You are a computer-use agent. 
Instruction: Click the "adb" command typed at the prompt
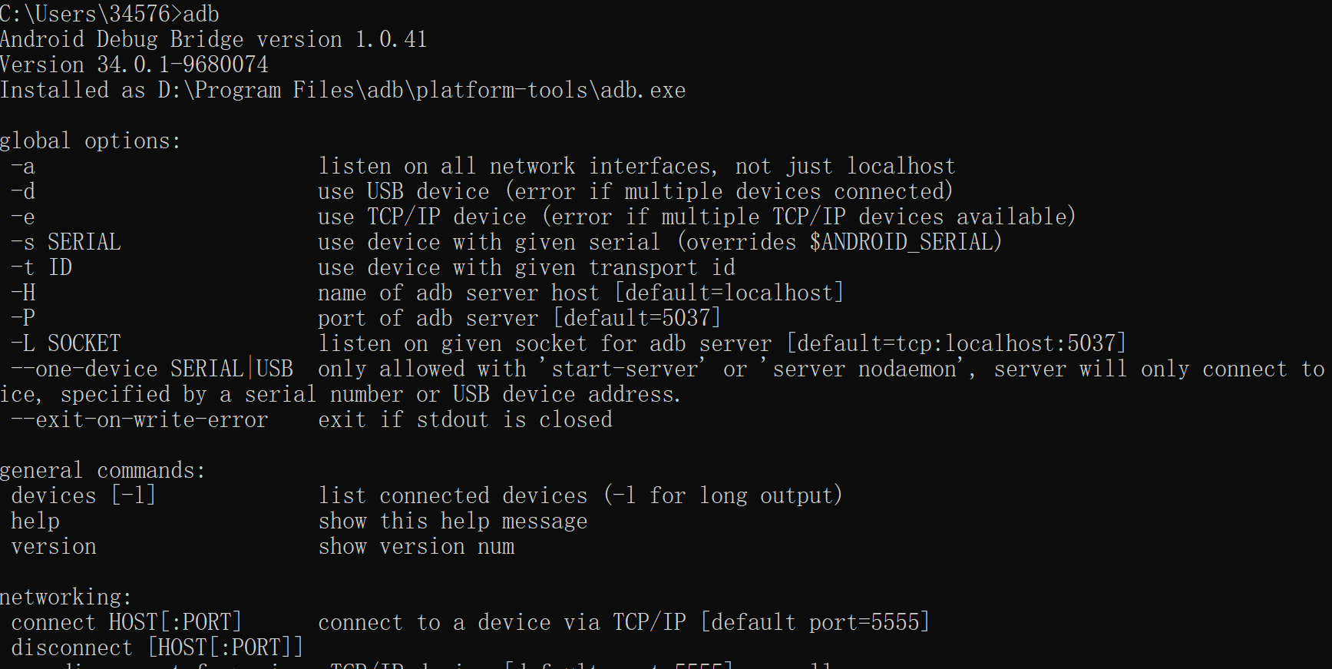pyautogui.click(x=201, y=14)
